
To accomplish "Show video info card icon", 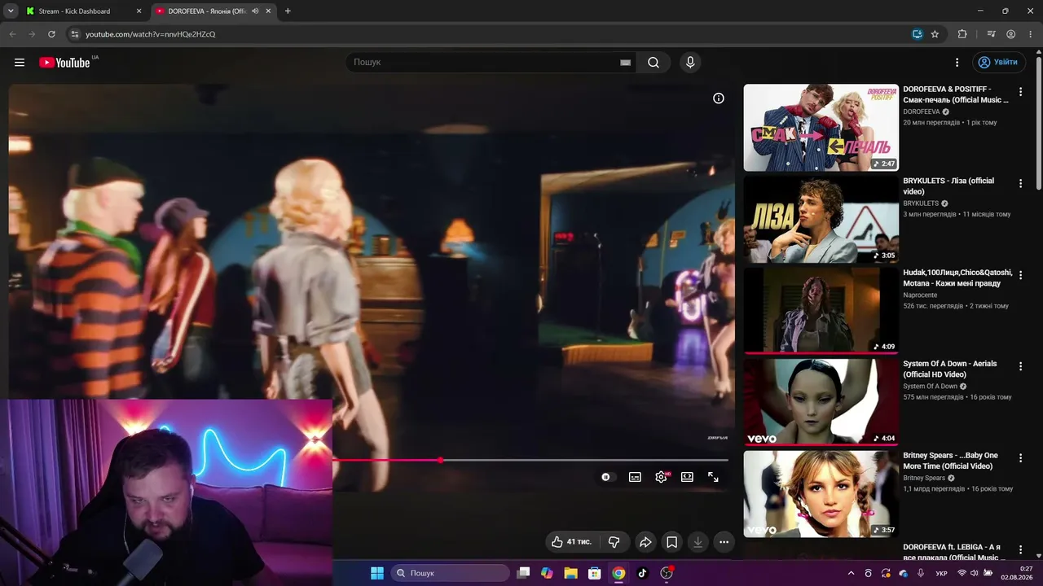I will click(719, 98).
